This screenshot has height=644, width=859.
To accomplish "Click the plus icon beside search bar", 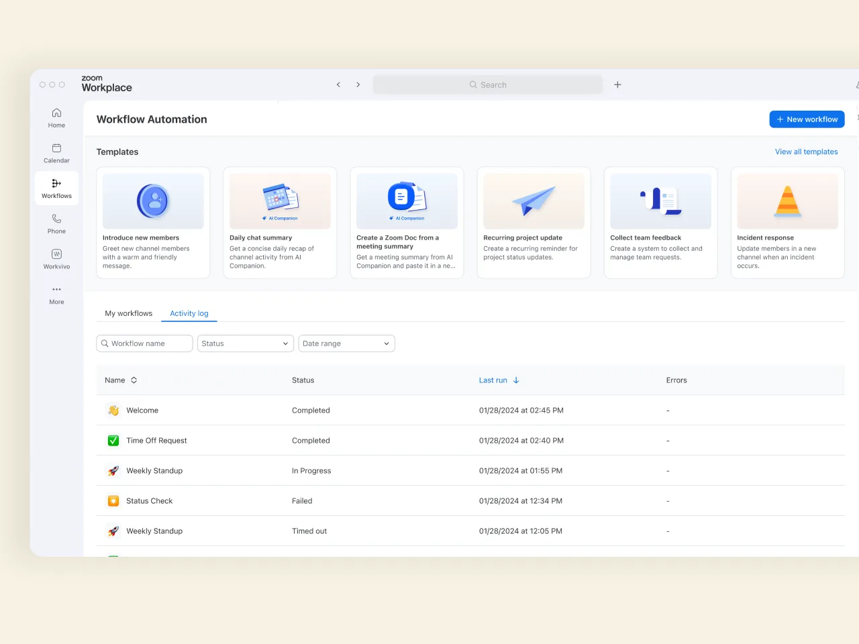I will pos(617,85).
